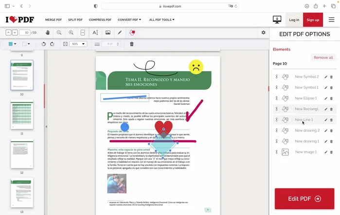
Task: Open new Safari tab plus icon
Action: [x=324, y=6]
